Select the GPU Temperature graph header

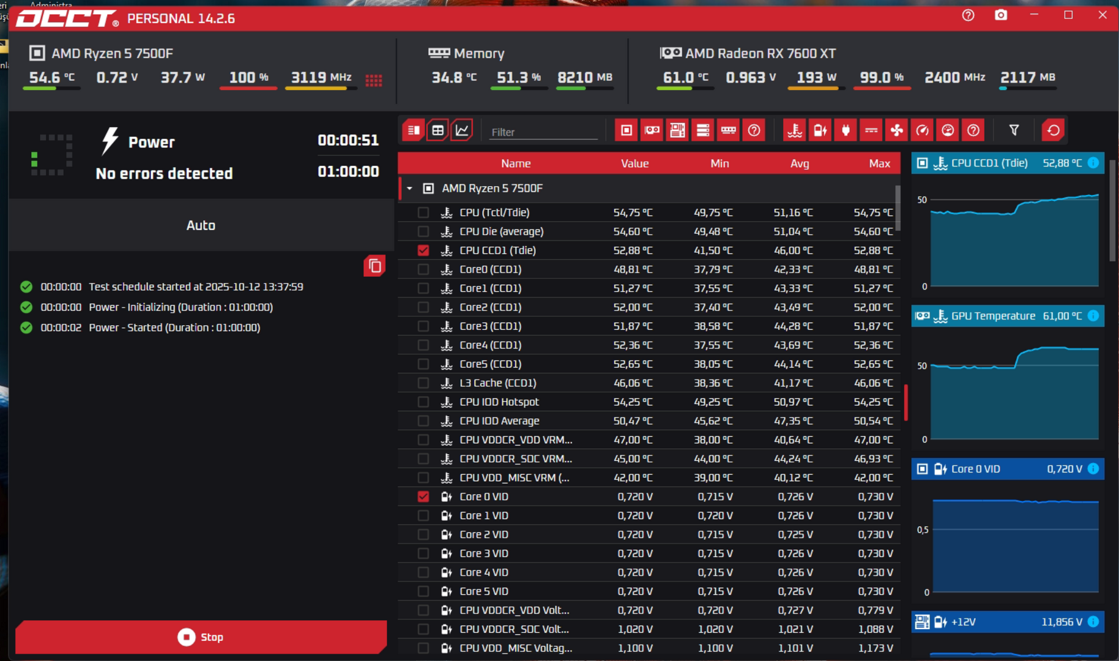[1008, 316]
